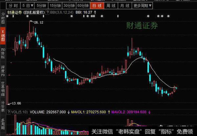
Task: Open 分时图 in left sidebar
Action: (3, 18)
